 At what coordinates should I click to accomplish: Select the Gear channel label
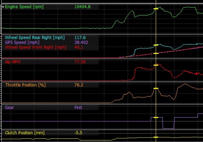coord(10,108)
